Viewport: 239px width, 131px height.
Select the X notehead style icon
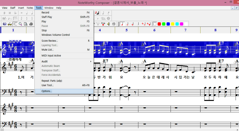coord(127,24)
